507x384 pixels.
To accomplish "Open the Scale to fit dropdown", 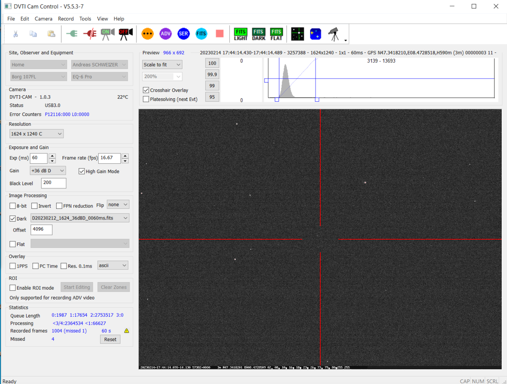I will coord(162,64).
